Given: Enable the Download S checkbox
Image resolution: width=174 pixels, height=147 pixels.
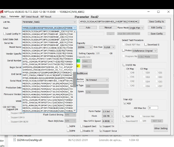Looking at the screenshot, I should coord(146,45).
